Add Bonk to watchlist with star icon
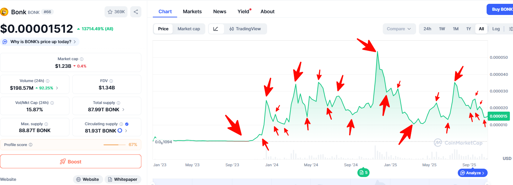This screenshot has height=185, width=513. (116, 12)
